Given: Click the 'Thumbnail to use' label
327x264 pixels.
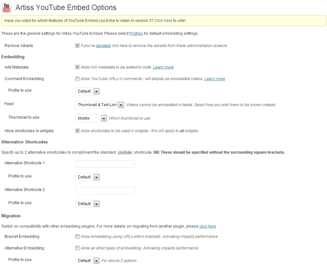Looking at the screenshot, I should click(x=24, y=117).
